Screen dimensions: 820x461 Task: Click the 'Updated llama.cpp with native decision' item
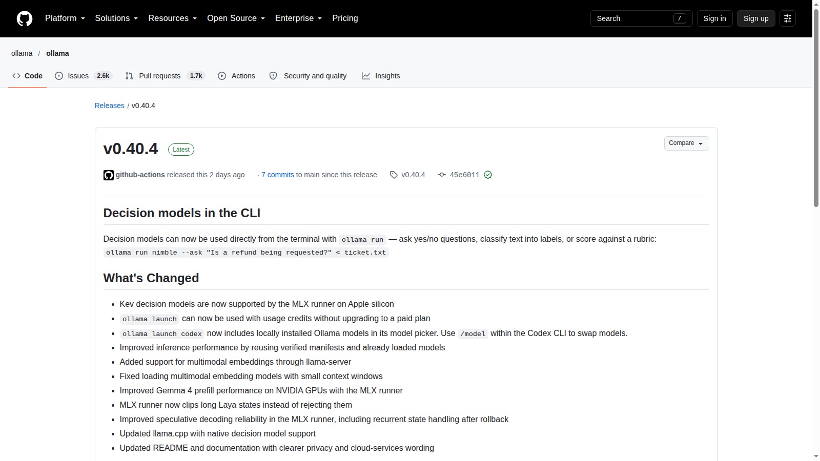click(218, 434)
